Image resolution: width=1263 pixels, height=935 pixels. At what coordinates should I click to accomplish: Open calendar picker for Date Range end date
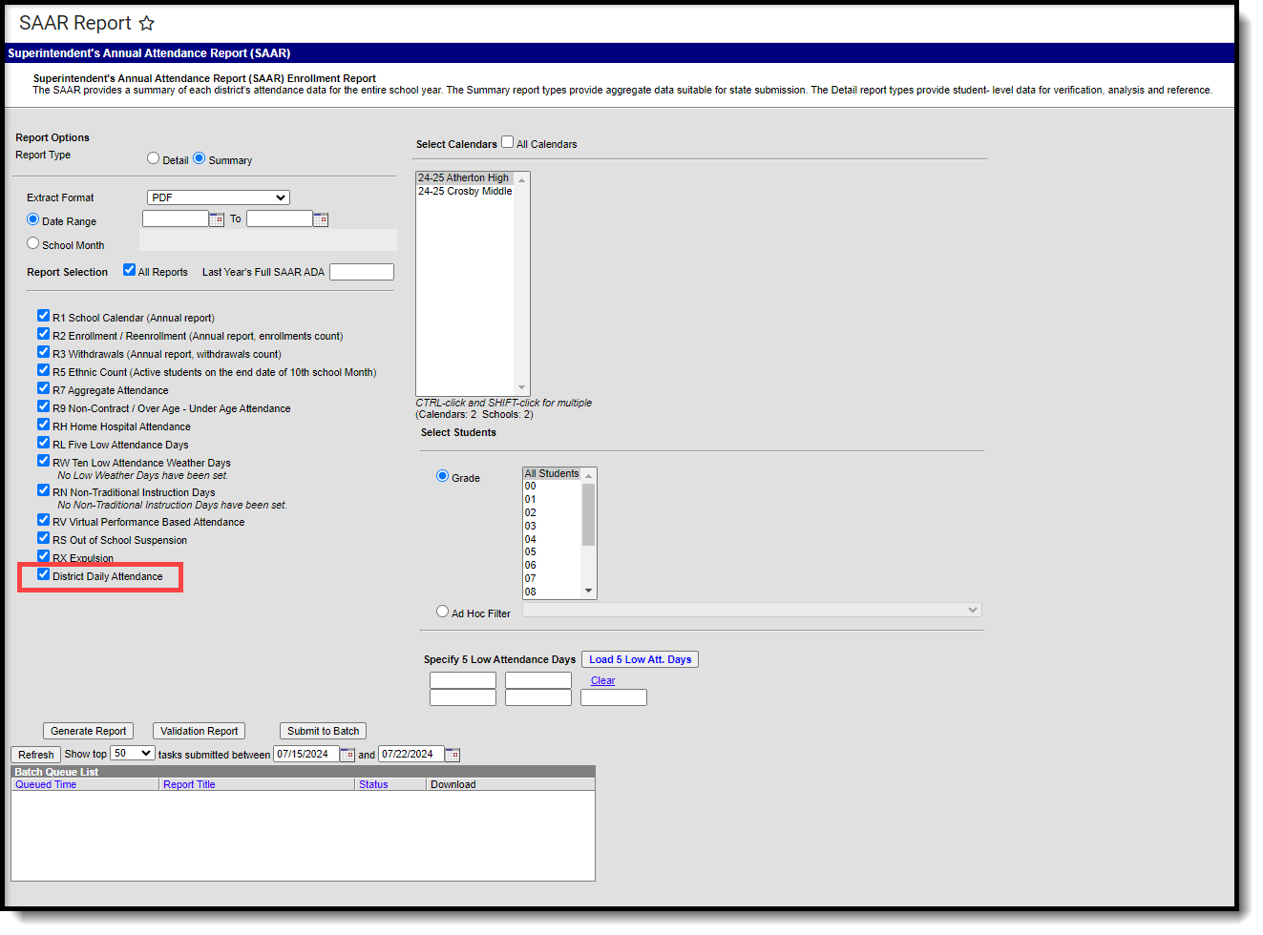(321, 219)
